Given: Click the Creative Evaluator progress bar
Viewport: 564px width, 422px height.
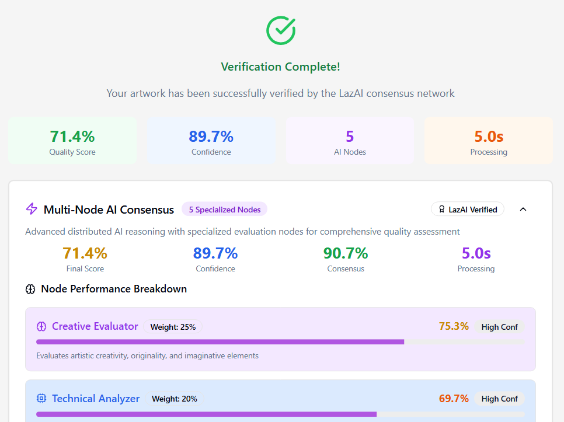Looking at the screenshot, I should tap(281, 342).
